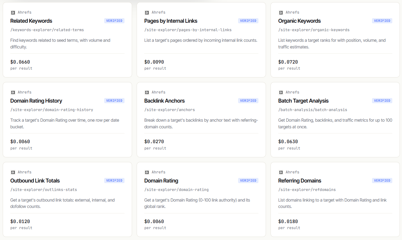Click description 'Find keywords related to seed terms'
Viewport: 402px width, 240px height.
(x=60, y=44)
